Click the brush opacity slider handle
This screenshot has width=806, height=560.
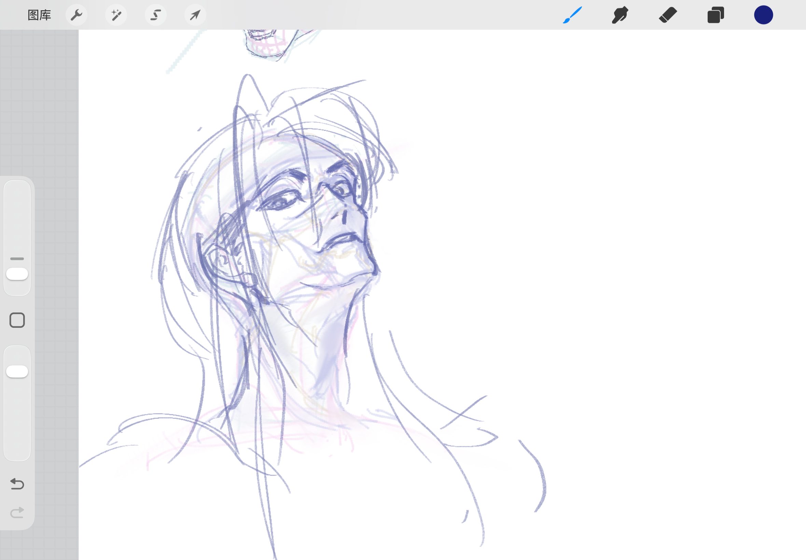[x=17, y=371]
